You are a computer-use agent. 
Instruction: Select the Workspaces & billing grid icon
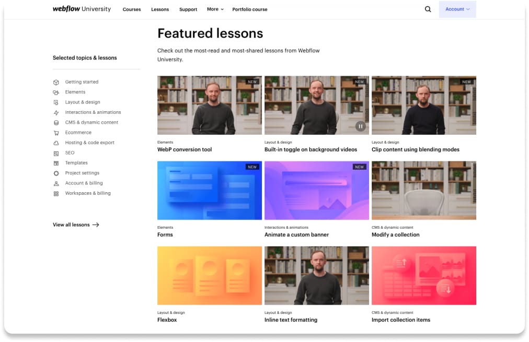(x=56, y=193)
